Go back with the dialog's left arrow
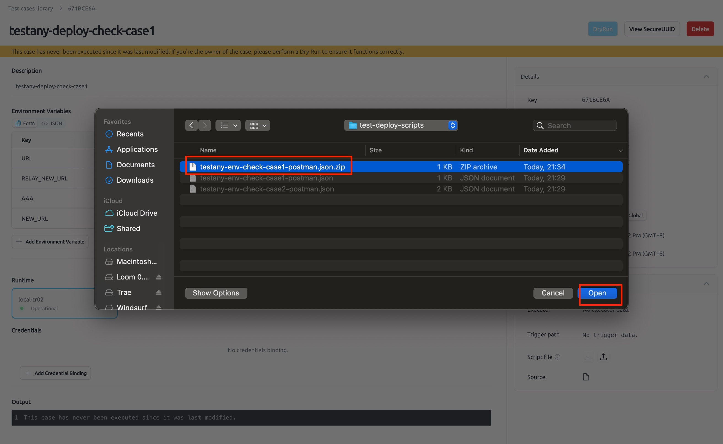The height and width of the screenshot is (444, 723). [x=191, y=125]
